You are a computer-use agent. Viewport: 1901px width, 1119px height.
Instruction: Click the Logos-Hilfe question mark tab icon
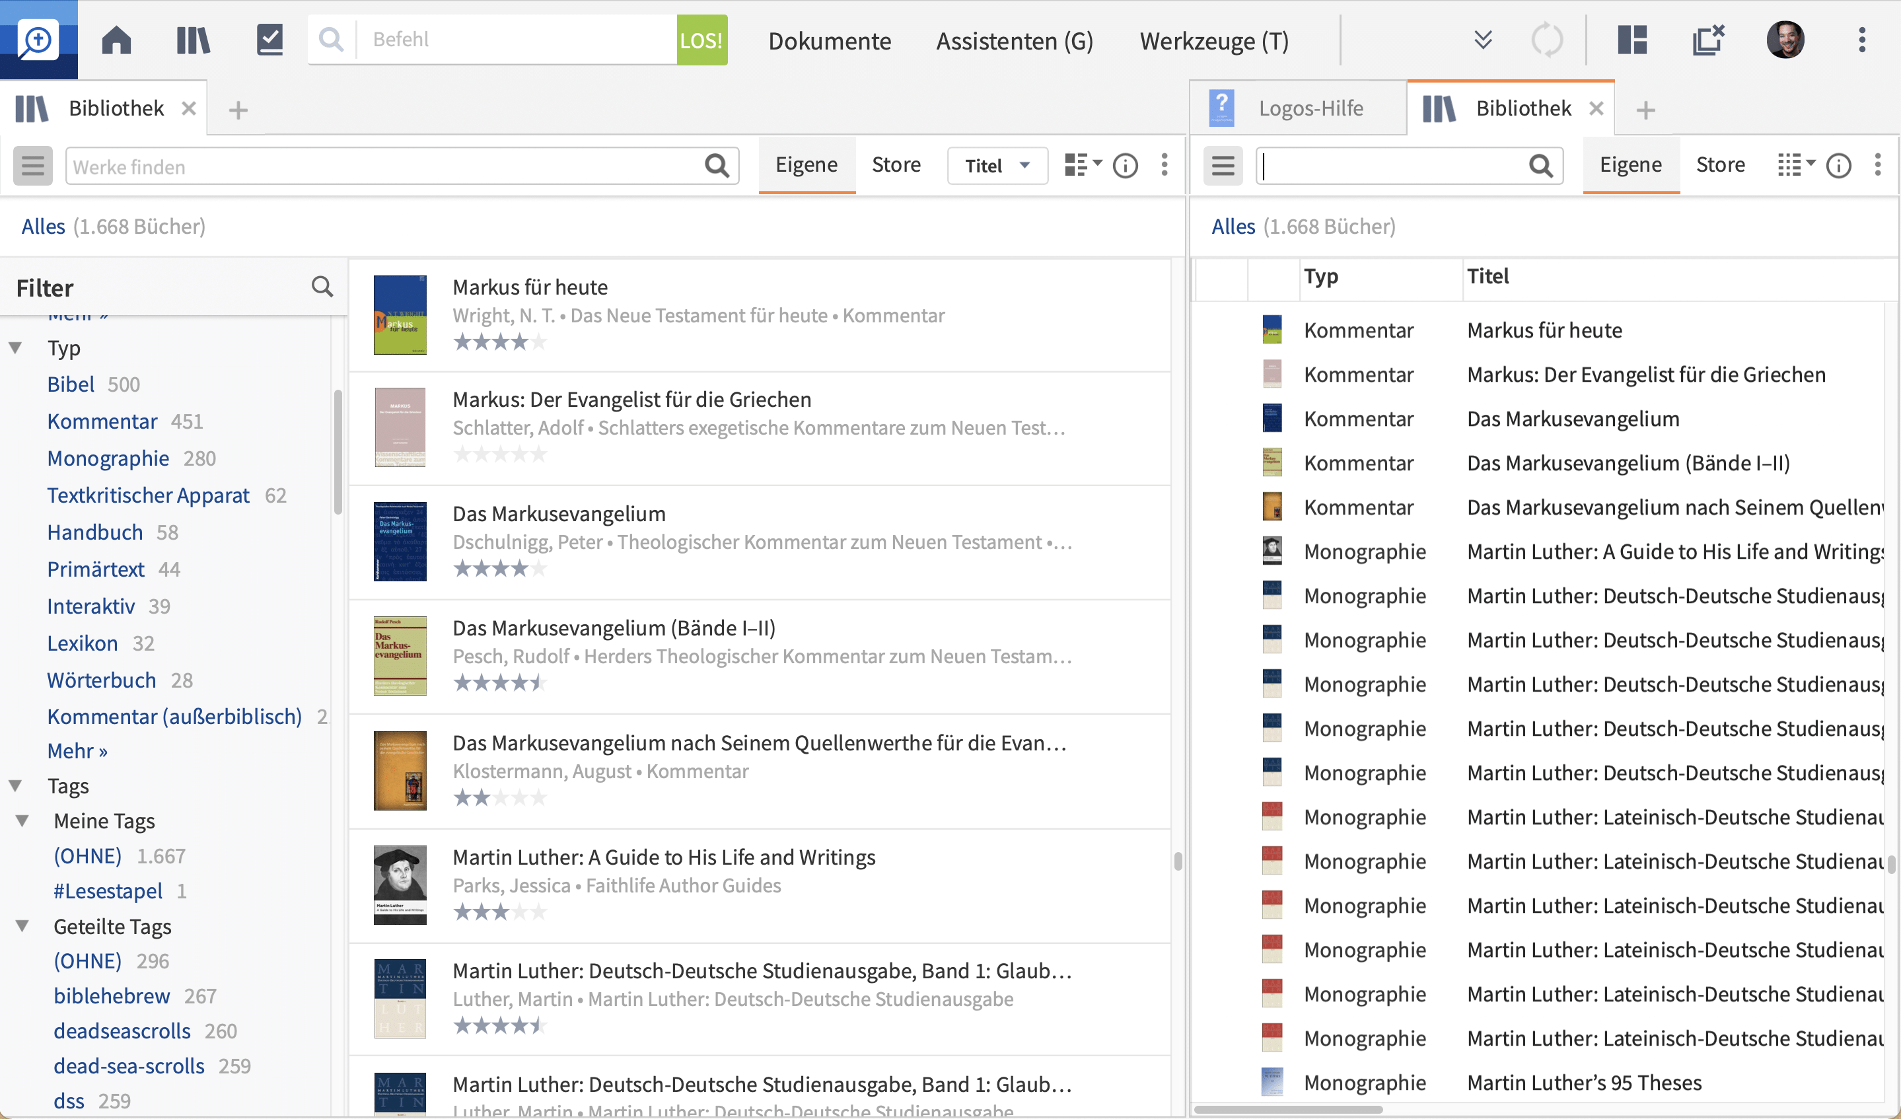coord(1221,108)
